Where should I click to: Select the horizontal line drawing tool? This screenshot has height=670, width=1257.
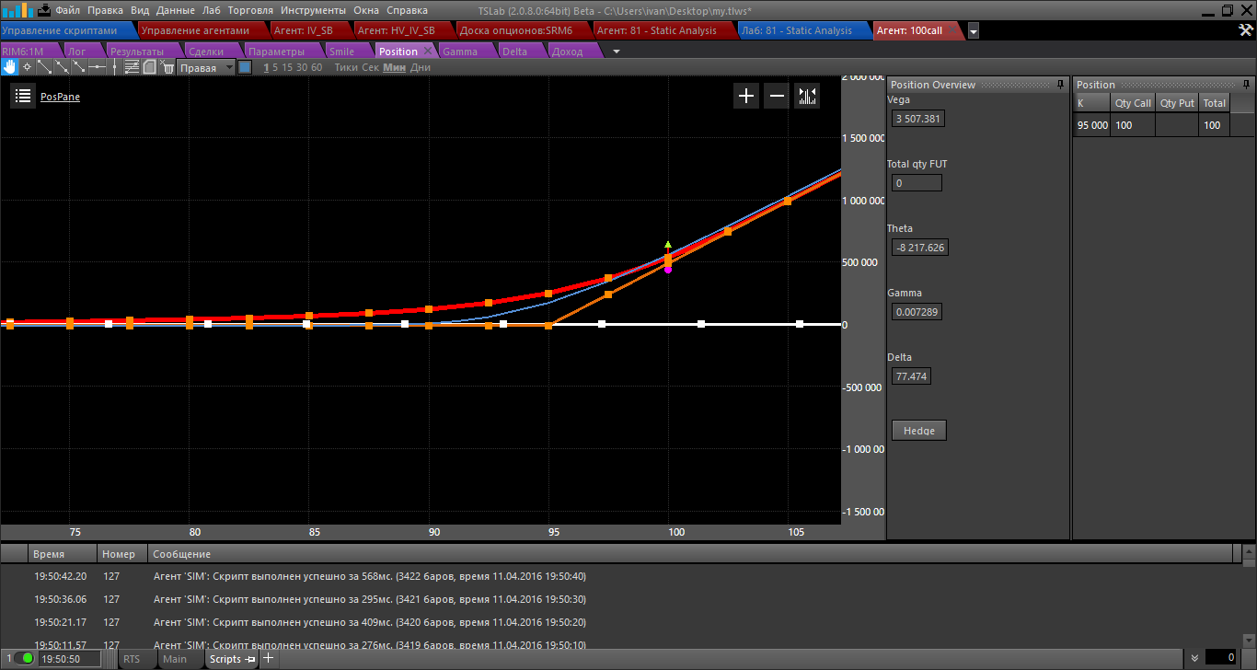tap(97, 67)
